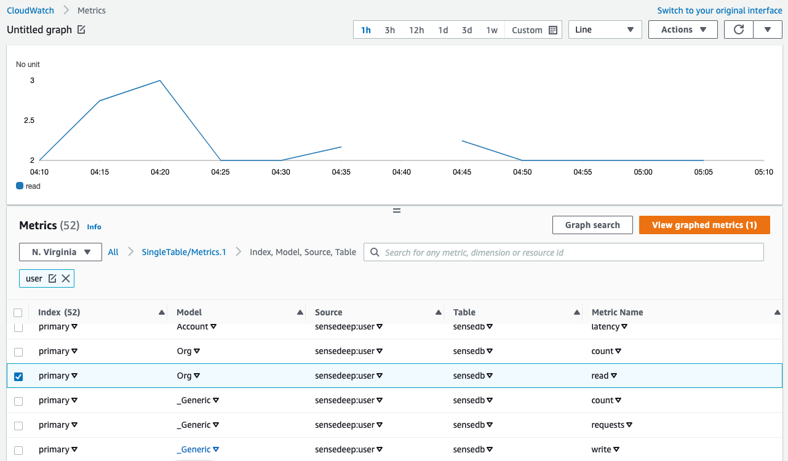Open SingleTable/Metrics.1 breadcrumb link
This screenshot has height=461, width=788.
pyautogui.click(x=184, y=252)
